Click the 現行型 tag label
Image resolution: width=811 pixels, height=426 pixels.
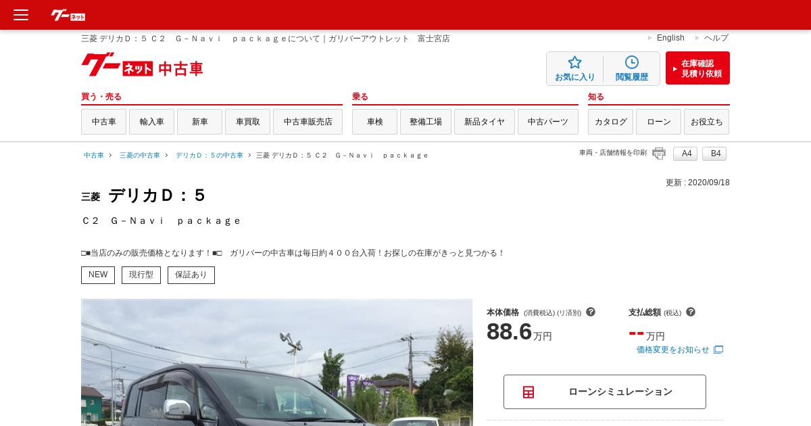tap(141, 275)
